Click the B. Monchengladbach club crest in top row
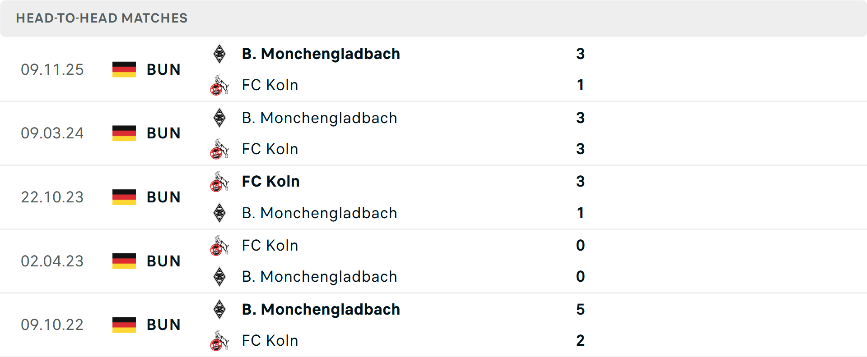Screen dimensions: 867x357 pos(219,54)
